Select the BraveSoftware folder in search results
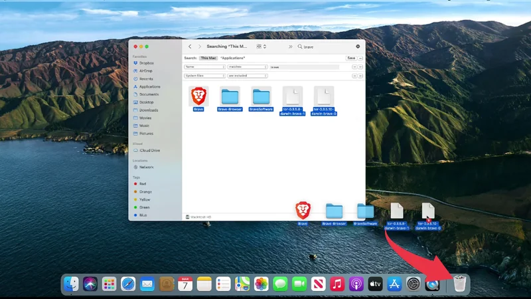This screenshot has width=531, height=299. 261,96
